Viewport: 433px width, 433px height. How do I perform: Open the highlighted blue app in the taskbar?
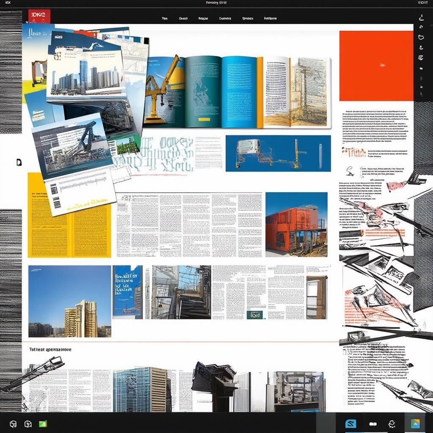[x=351, y=424]
